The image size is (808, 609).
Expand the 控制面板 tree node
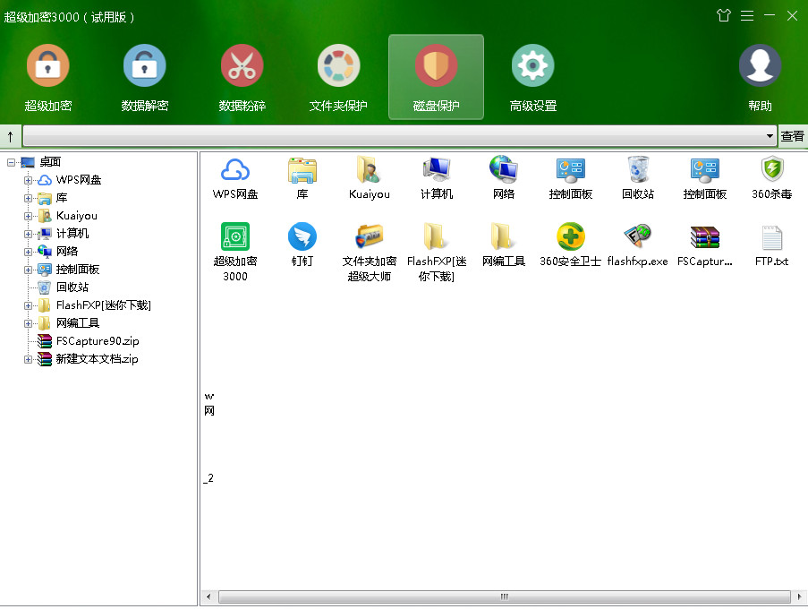[x=29, y=270]
